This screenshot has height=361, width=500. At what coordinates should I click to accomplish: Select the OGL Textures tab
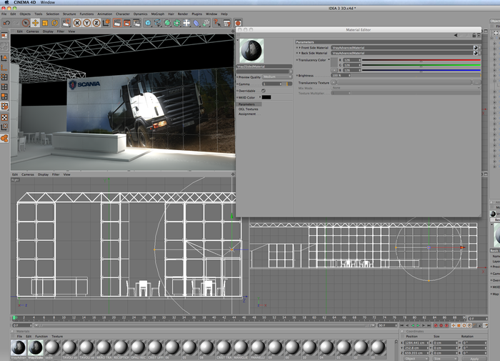[249, 109]
